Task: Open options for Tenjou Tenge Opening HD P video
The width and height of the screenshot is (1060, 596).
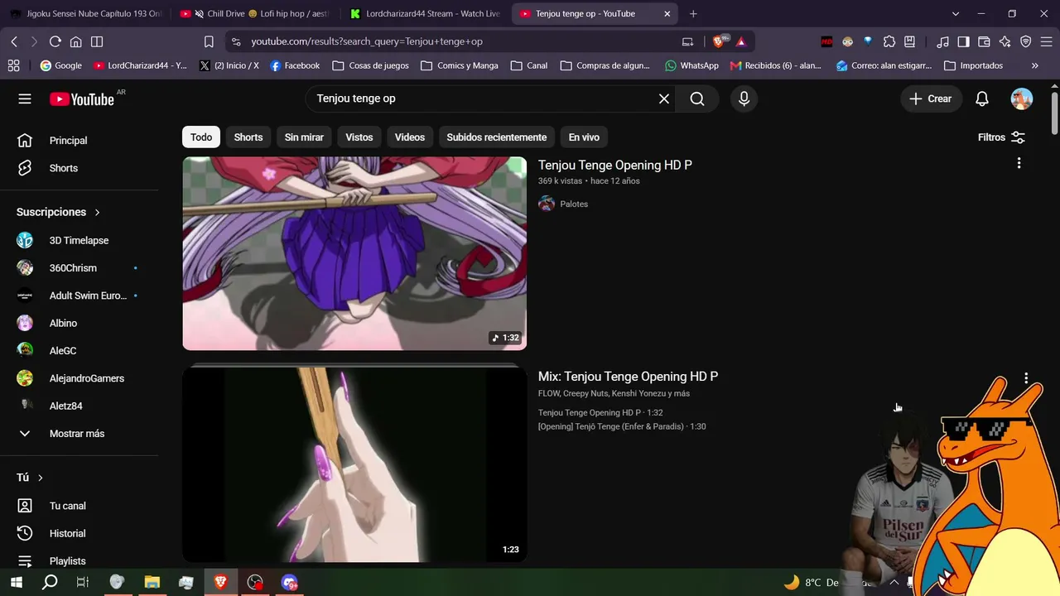Action: point(1019,163)
